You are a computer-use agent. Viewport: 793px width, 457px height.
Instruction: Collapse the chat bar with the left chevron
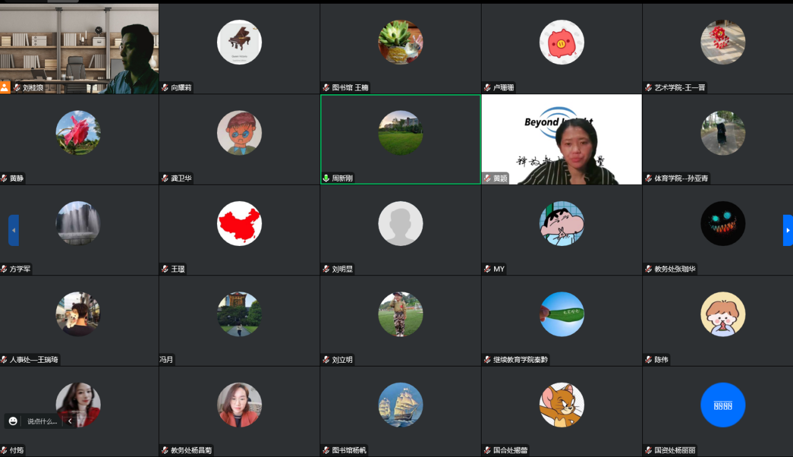coord(70,421)
